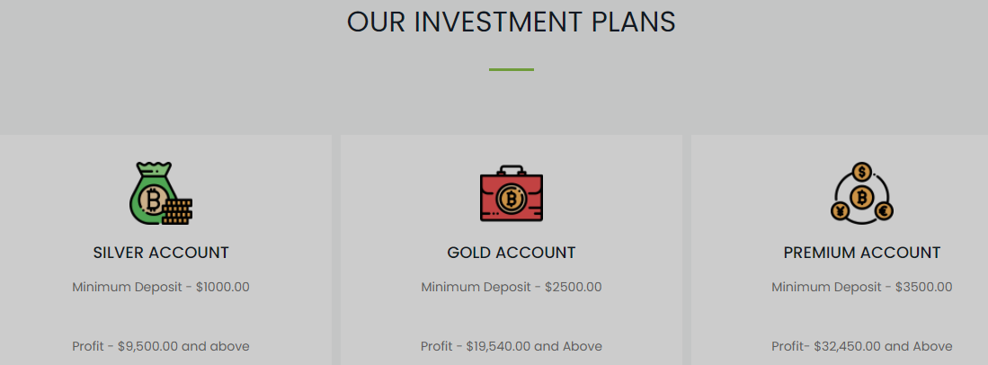Click the euro coin in the Premium icon

pos(884,211)
